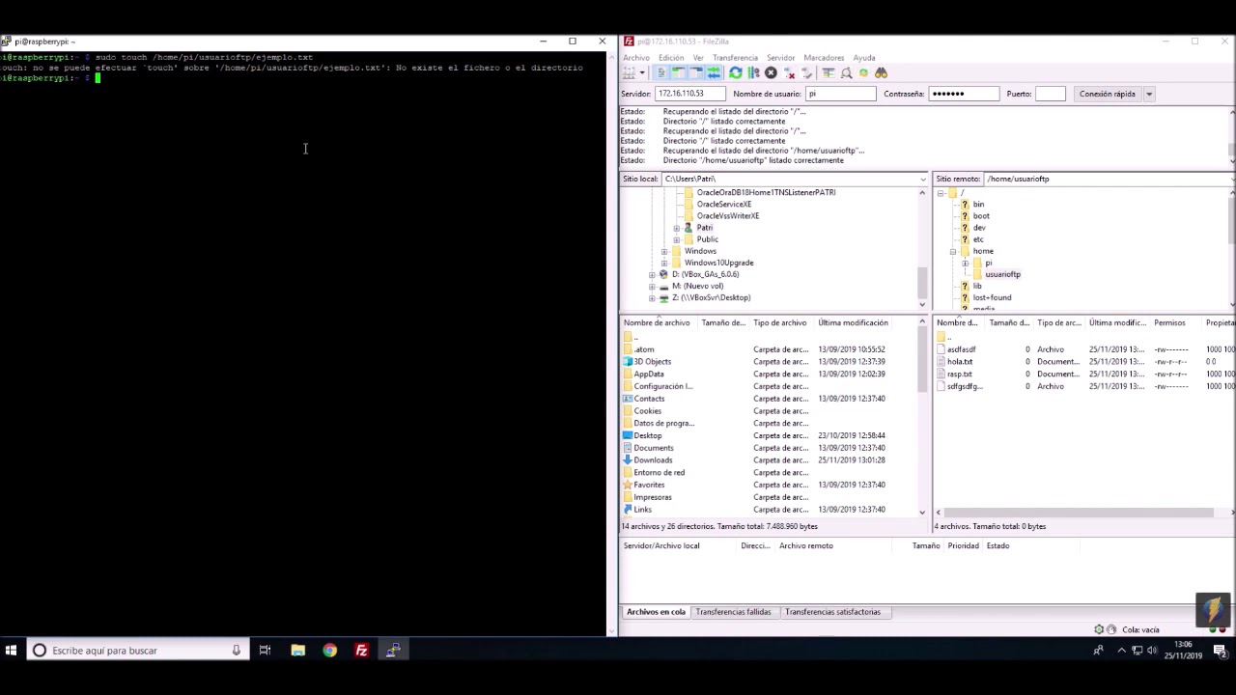This screenshot has height=695, width=1236.
Task: Toggle transfer queue display
Action: 714,72
